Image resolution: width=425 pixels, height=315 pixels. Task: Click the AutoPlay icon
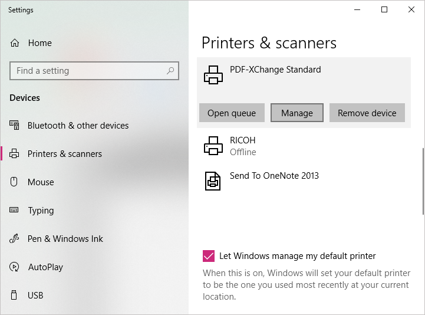(x=14, y=267)
